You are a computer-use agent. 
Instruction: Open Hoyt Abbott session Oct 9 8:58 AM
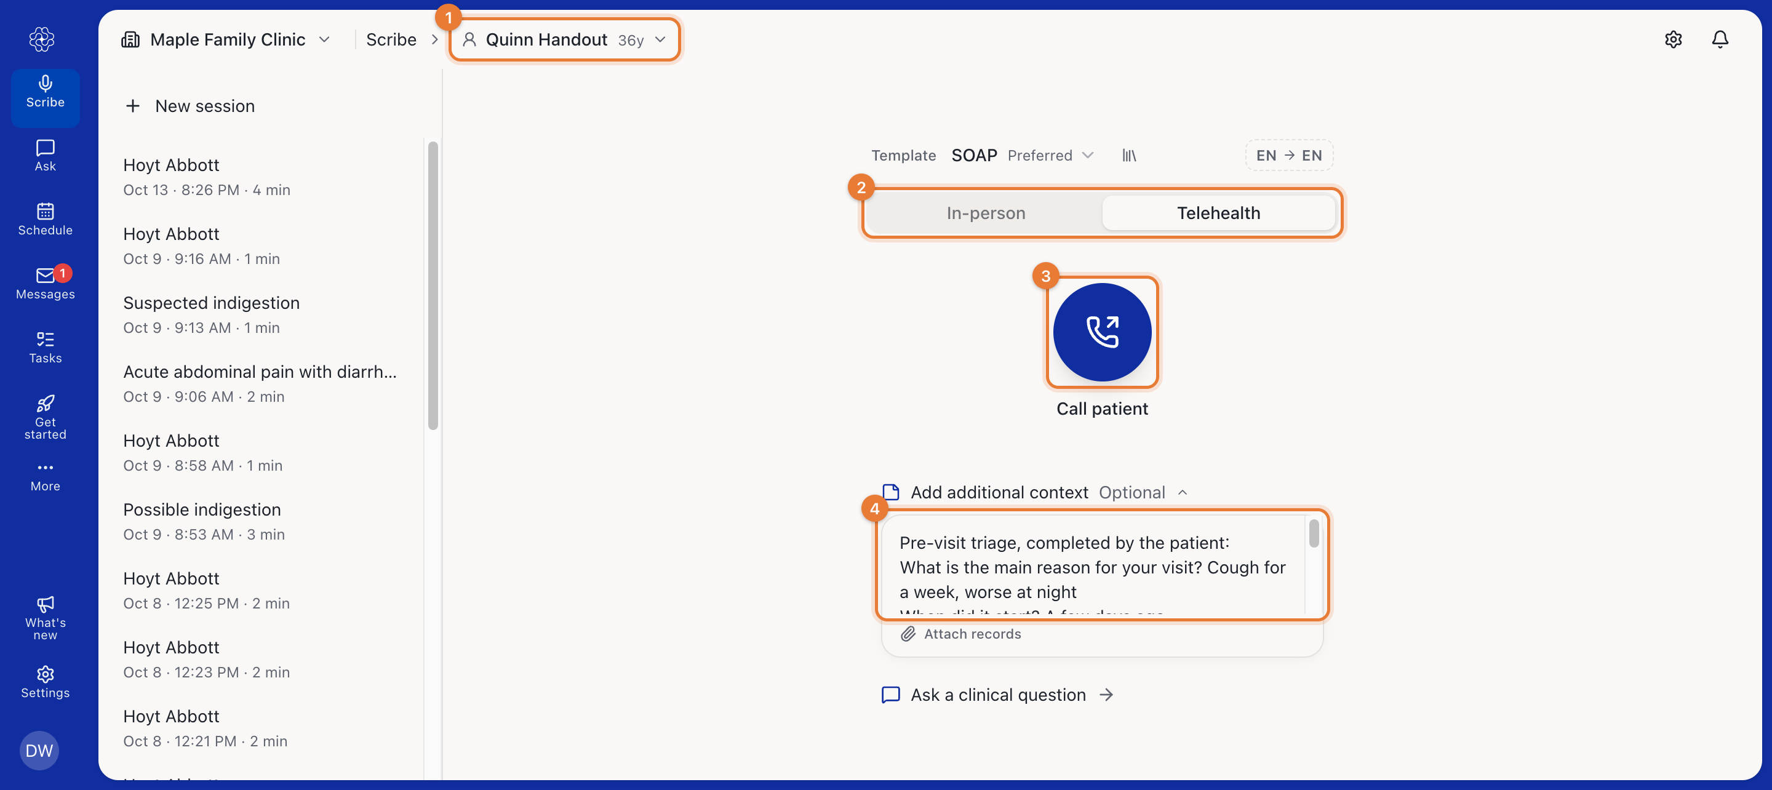point(260,452)
